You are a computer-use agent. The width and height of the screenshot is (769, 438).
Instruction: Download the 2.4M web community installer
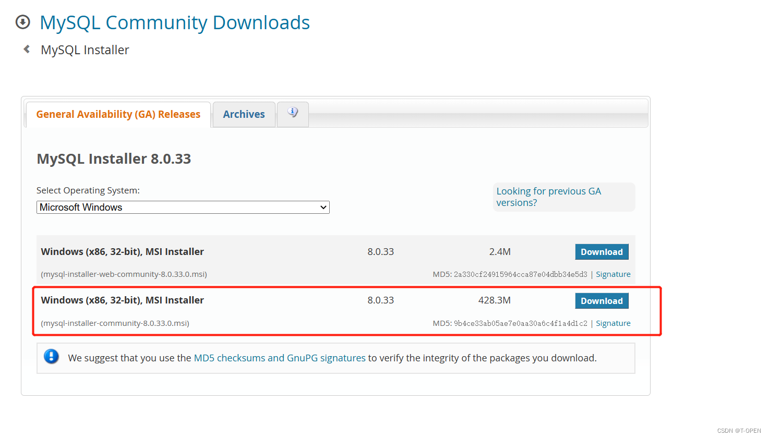[602, 252]
